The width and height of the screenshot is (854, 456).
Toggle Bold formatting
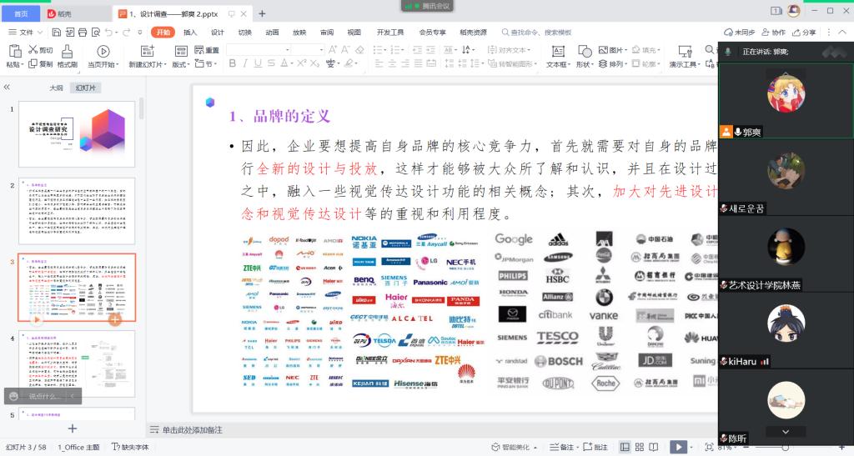click(x=233, y=63)
